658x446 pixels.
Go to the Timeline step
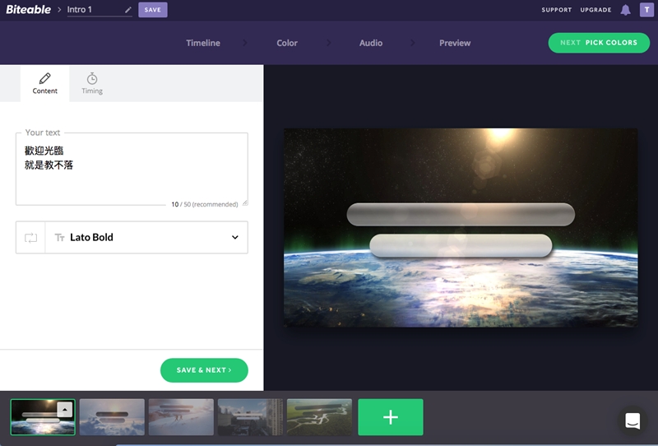click(x=203, y=43)
